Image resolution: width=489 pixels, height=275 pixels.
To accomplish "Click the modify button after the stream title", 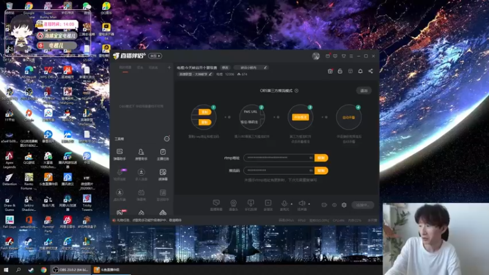I will tap(225, 68).
